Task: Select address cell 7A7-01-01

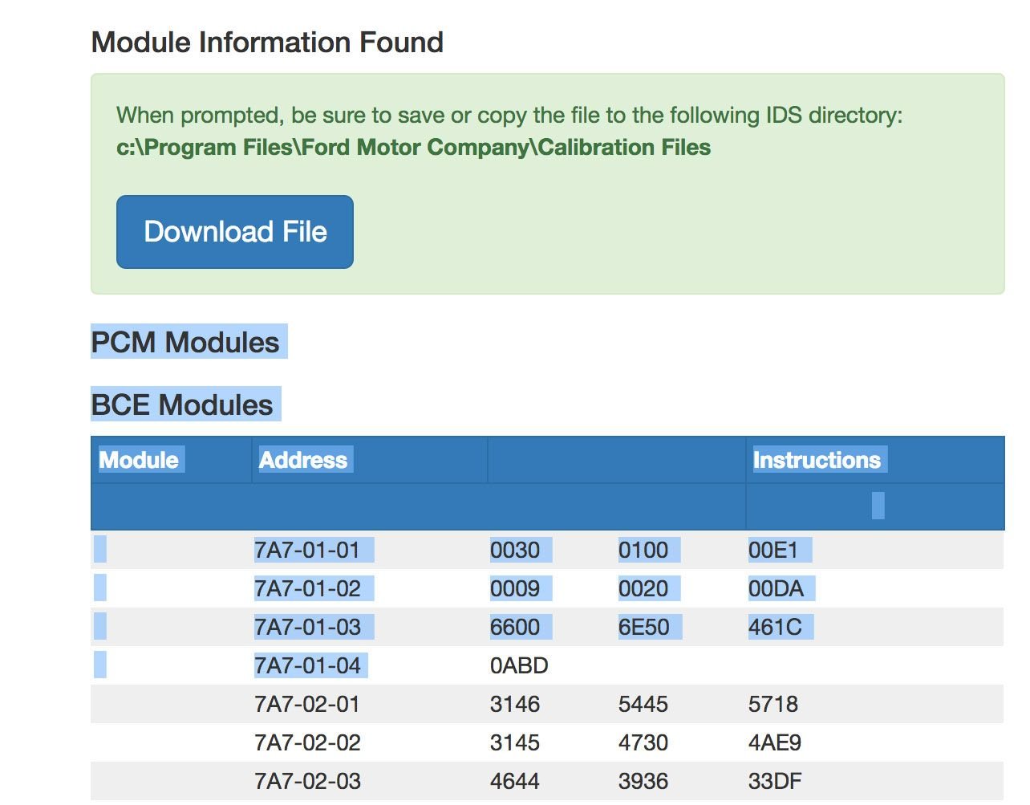Action: pos(307,551)
